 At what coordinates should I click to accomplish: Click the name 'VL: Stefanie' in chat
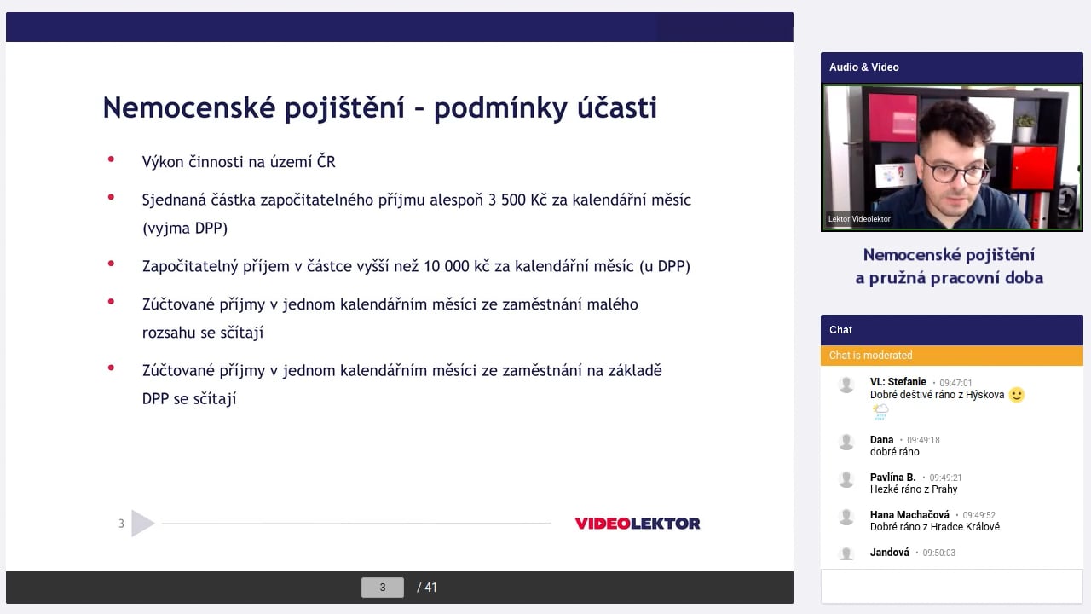tap(898, 382)
